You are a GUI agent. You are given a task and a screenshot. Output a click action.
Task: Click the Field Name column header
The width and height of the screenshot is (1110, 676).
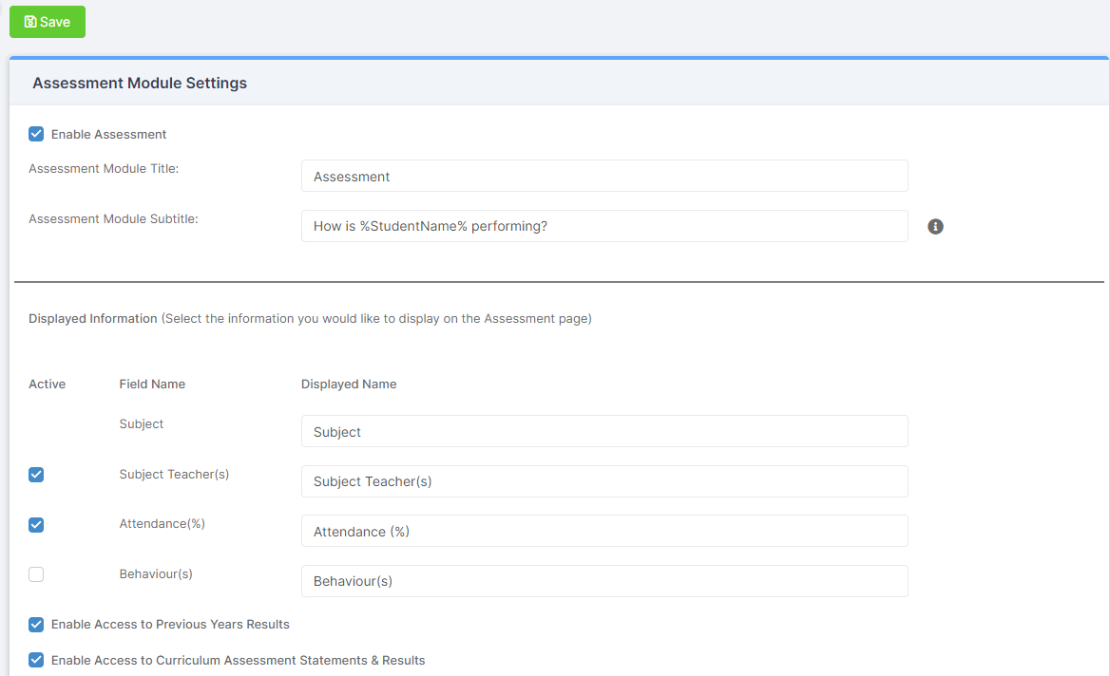tap(152, 384)
